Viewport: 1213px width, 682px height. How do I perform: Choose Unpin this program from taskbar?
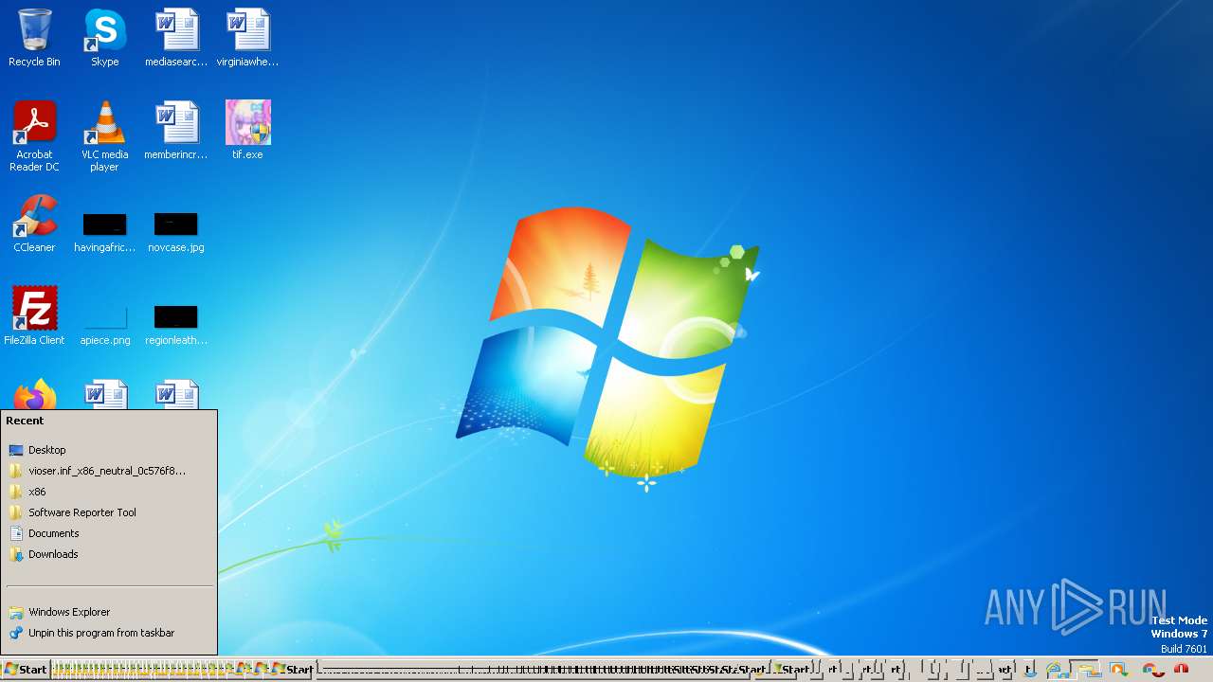tap(109, 633)
